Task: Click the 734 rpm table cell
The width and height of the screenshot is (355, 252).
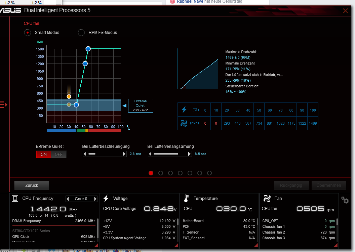Action: coord(259,123)
